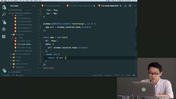Select 5.2-route-table... in the explorer tree

pos(25,44)
